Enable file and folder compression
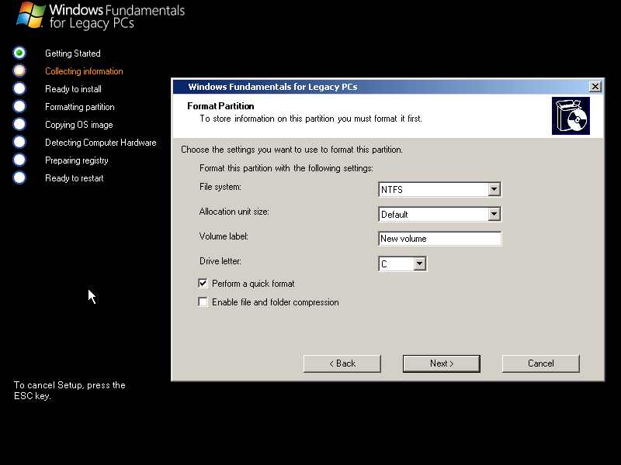The height and width of the screenshot is (465, 621). 203,301
